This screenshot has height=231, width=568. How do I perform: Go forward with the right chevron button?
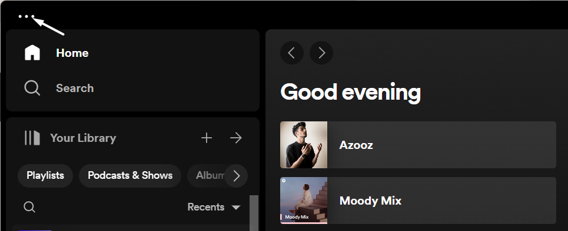321,53
